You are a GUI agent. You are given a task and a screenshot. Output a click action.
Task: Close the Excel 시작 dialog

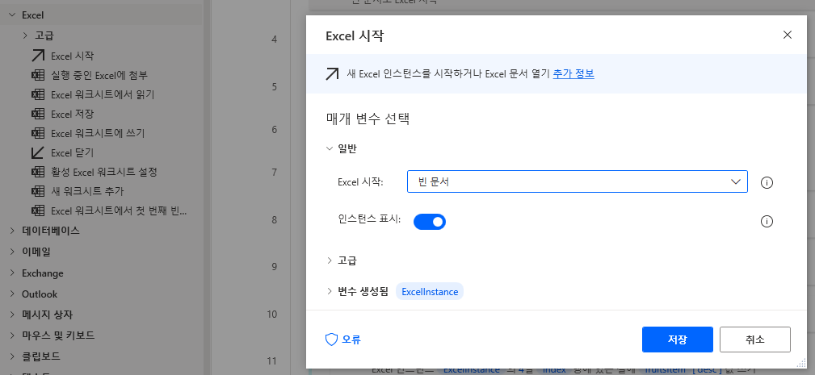click(788, 35)
